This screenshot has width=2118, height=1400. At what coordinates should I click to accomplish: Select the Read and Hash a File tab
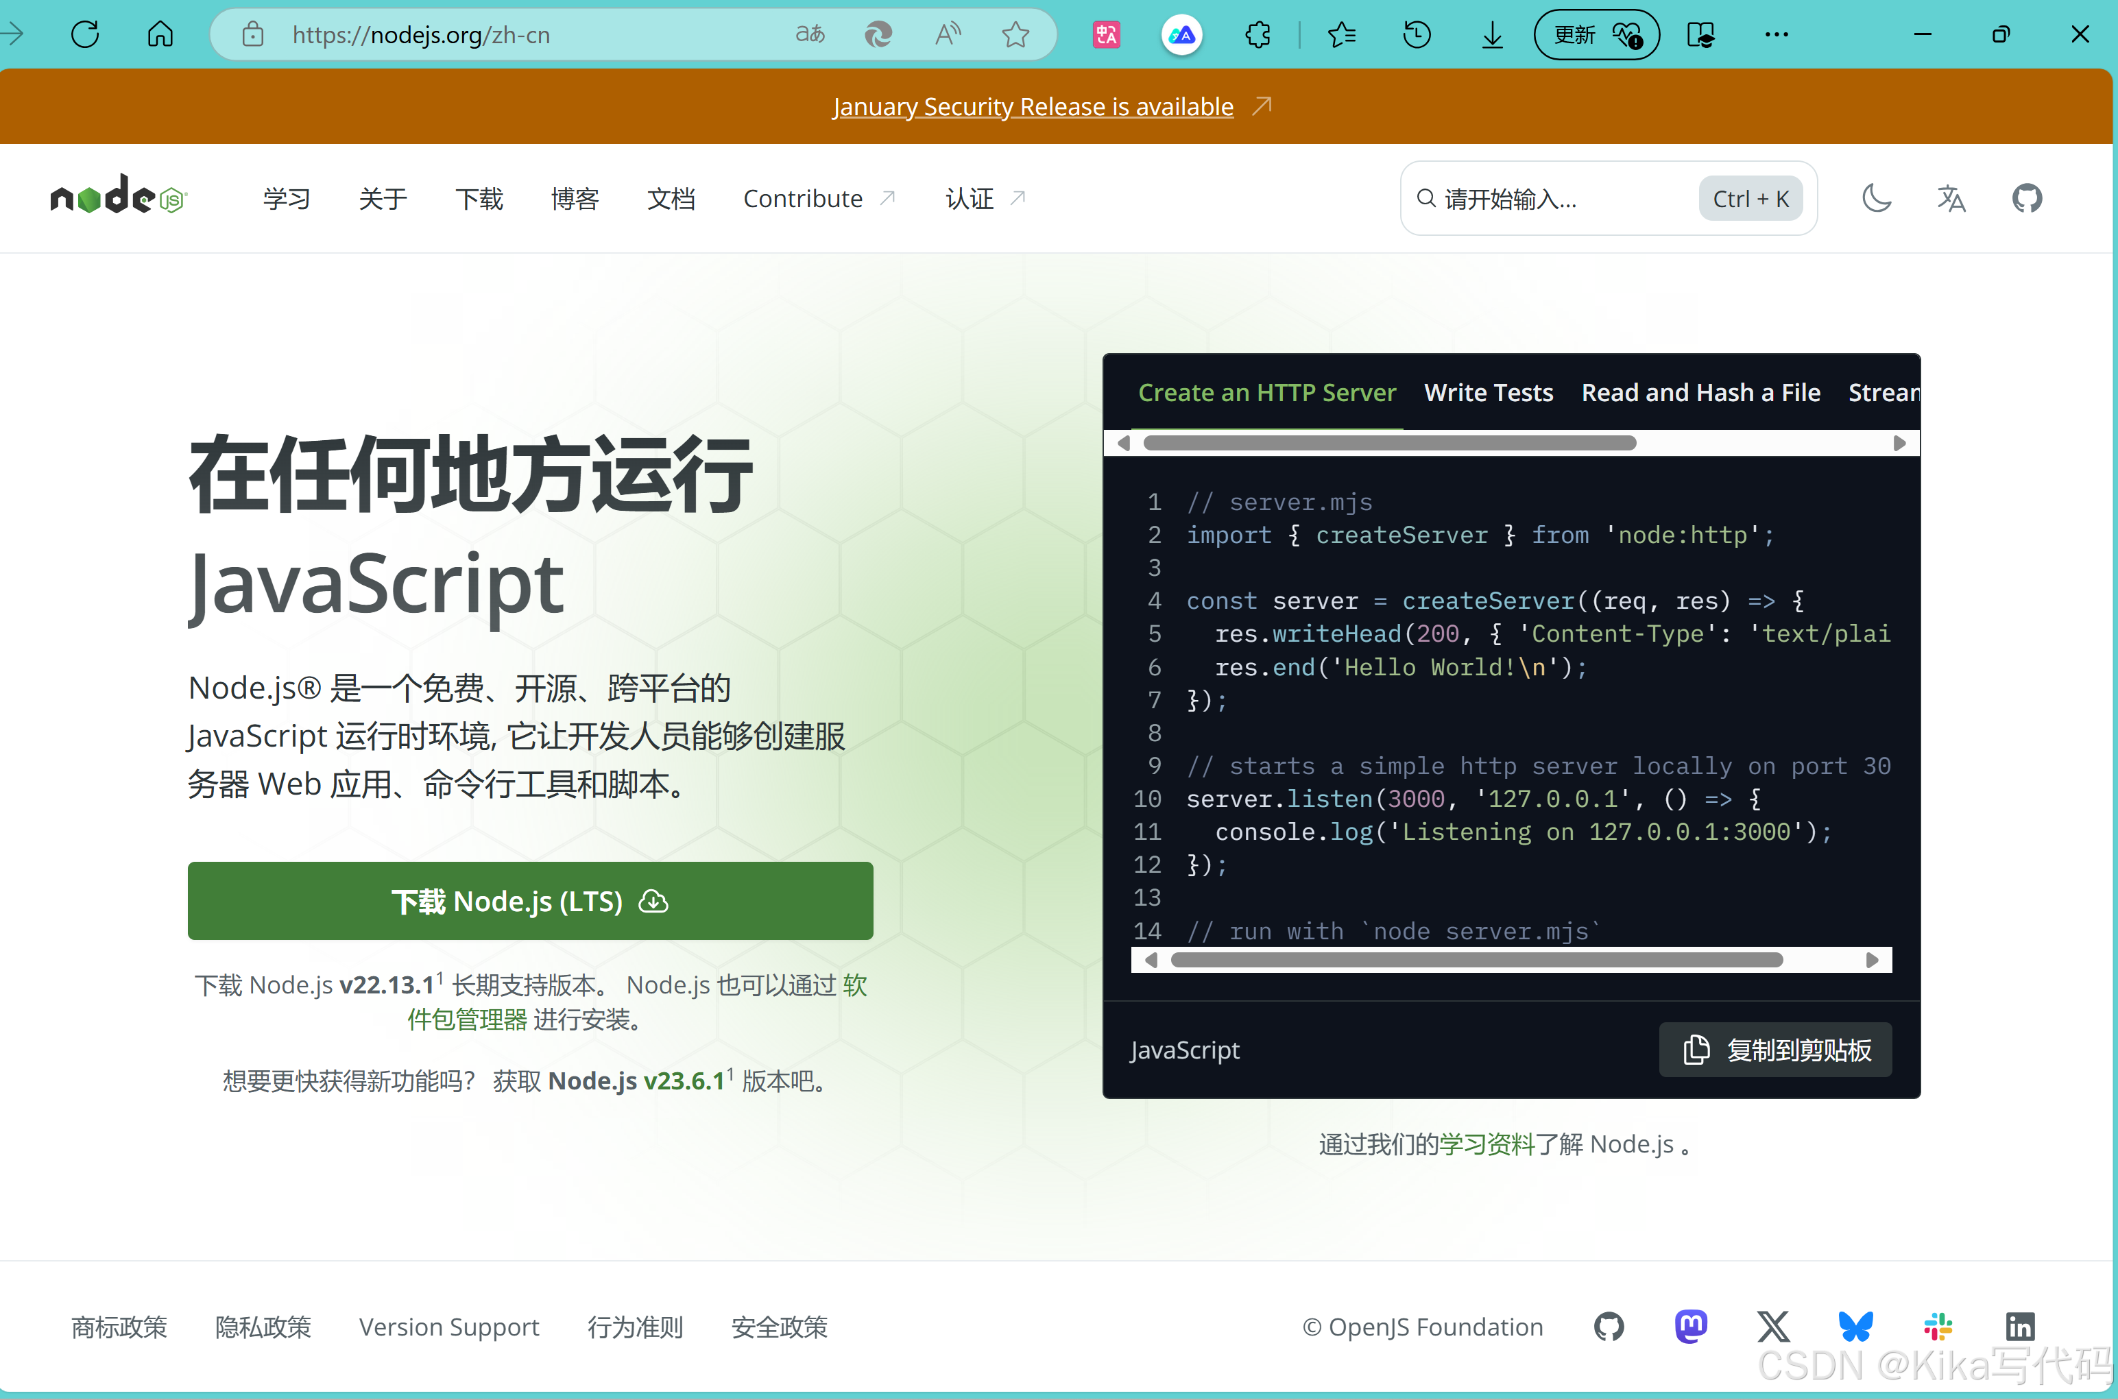pos(1700,393)
